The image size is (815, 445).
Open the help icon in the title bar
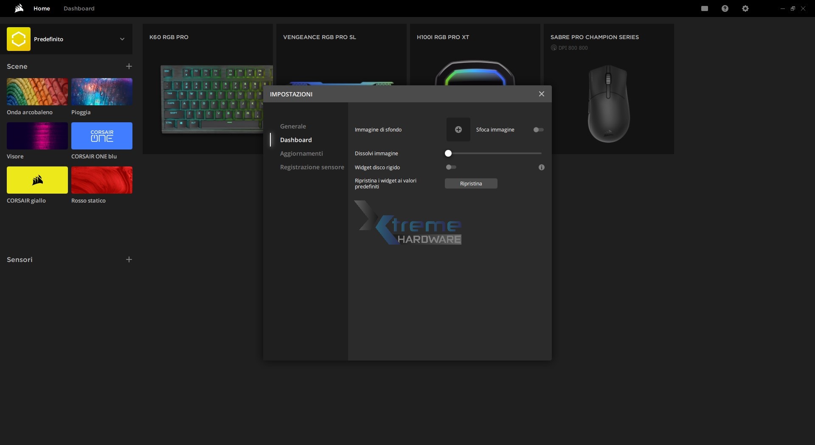(x=725, y=8)
